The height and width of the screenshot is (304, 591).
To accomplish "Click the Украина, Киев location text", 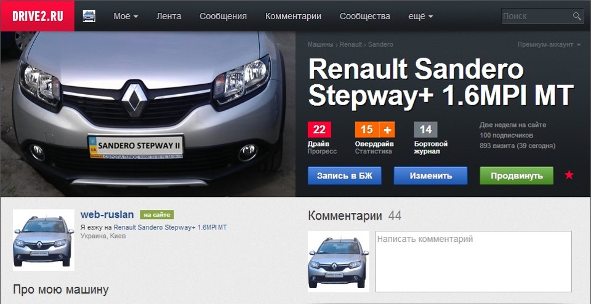I will [x=103, y=236].
